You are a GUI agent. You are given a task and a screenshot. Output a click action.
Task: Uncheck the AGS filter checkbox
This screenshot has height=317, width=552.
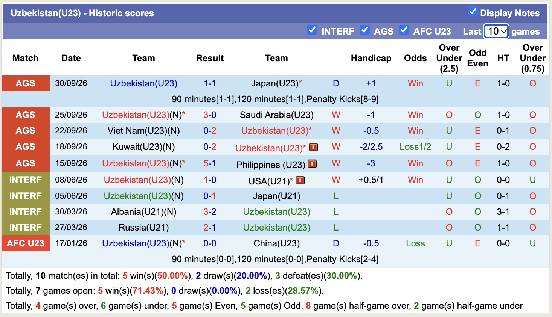pyautogui.click(x=364, y=30)
